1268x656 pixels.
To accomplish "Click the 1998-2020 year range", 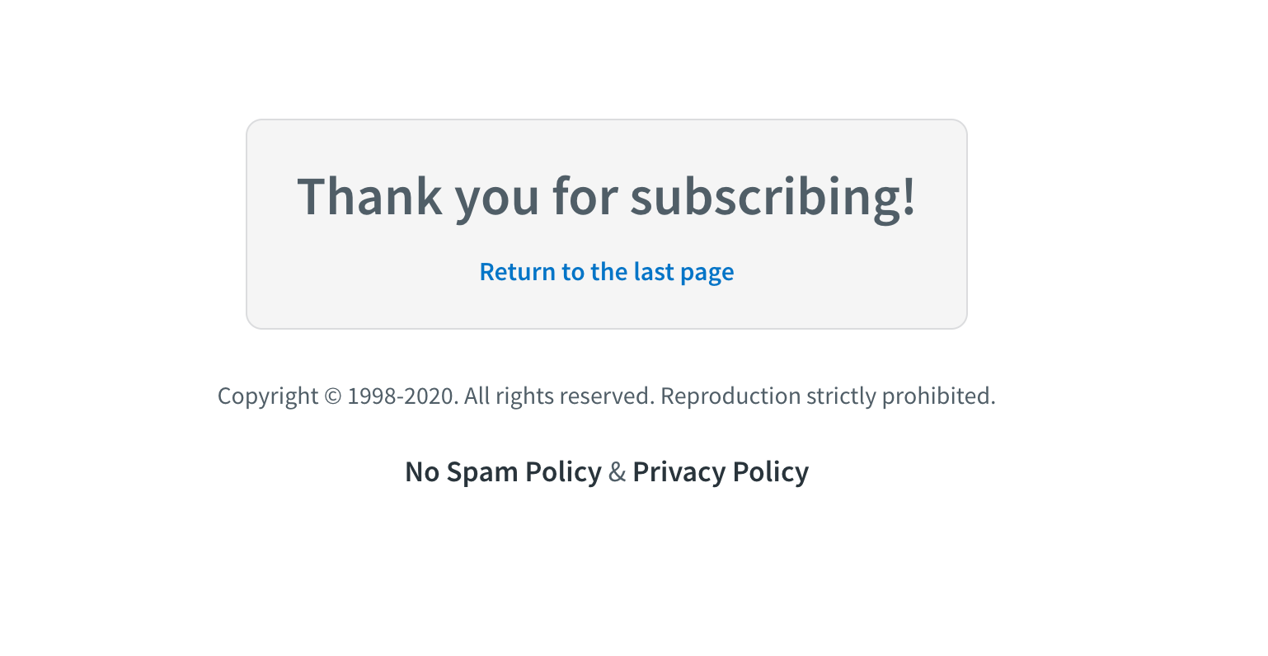I will (401, 396).
